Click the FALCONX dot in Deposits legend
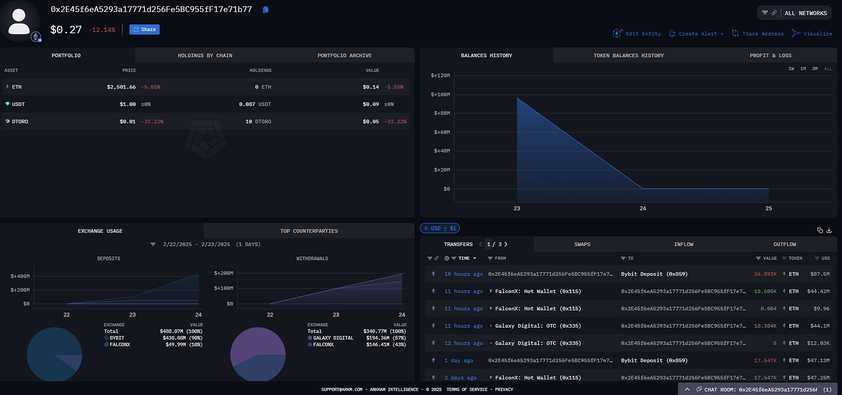The height and width of the screenshot is (395, 842). tap(106, 344)
